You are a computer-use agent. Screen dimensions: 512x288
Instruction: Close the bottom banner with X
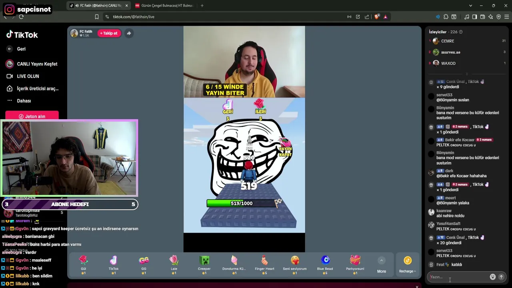coord(417,286)
